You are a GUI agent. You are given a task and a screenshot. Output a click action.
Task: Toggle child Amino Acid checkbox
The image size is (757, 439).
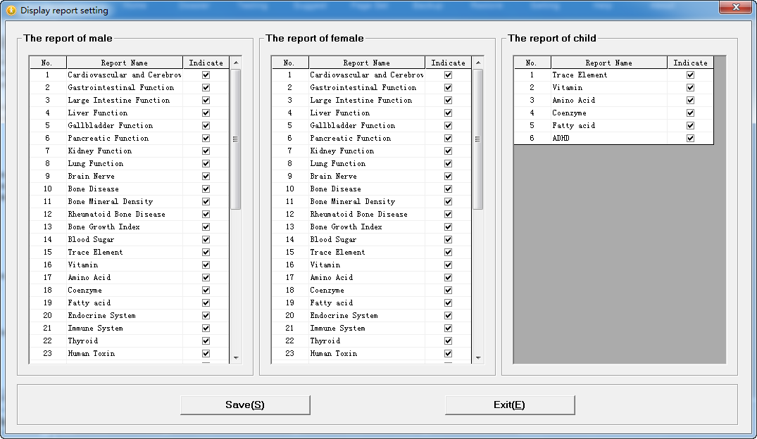tap(690, 101)
